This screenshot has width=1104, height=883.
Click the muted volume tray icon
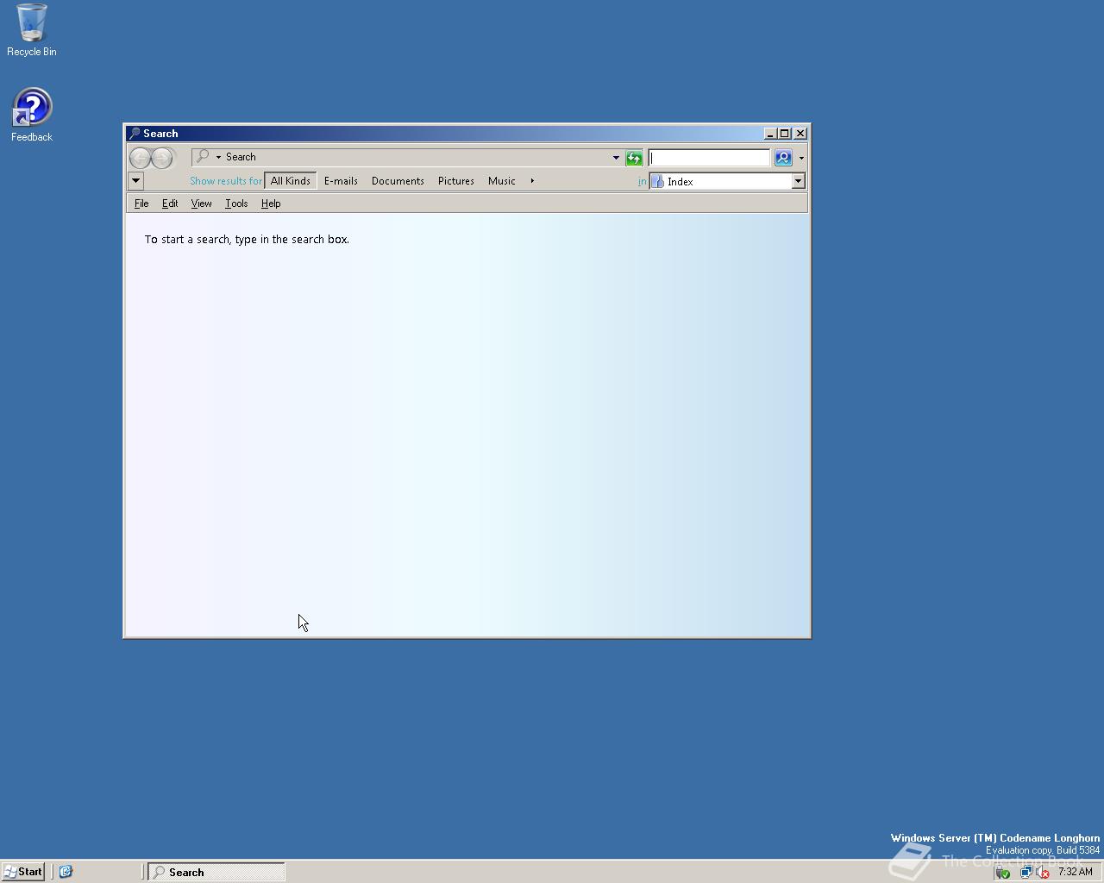1042,872
